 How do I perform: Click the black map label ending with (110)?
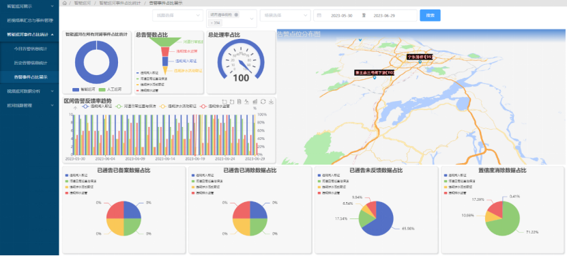[375, 72]
